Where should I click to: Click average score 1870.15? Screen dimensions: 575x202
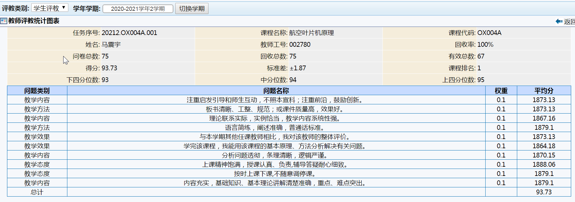tap(544, 155)
